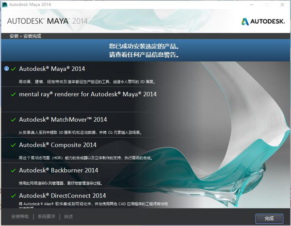Click the Backburner description line
The height and width of the screenshot is (226, 291).
coord(61,183)
